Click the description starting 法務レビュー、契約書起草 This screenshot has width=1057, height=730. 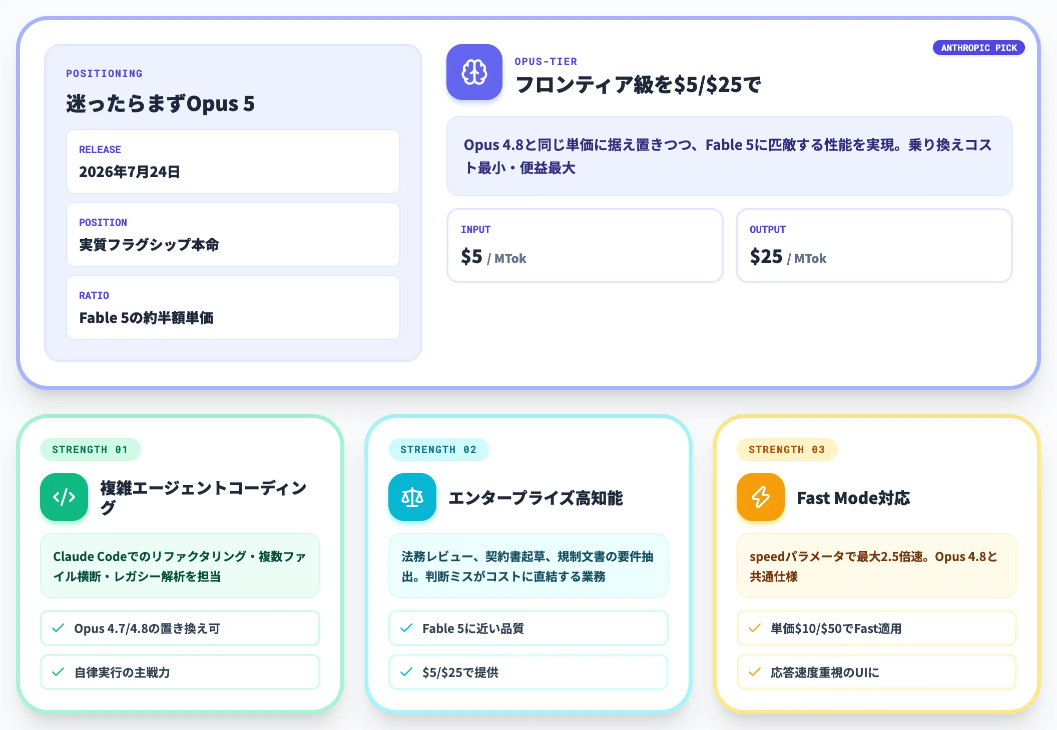coord(527,566)
